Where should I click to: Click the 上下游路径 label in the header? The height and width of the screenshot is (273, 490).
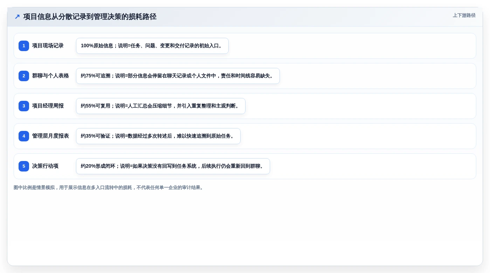point(464,15)
